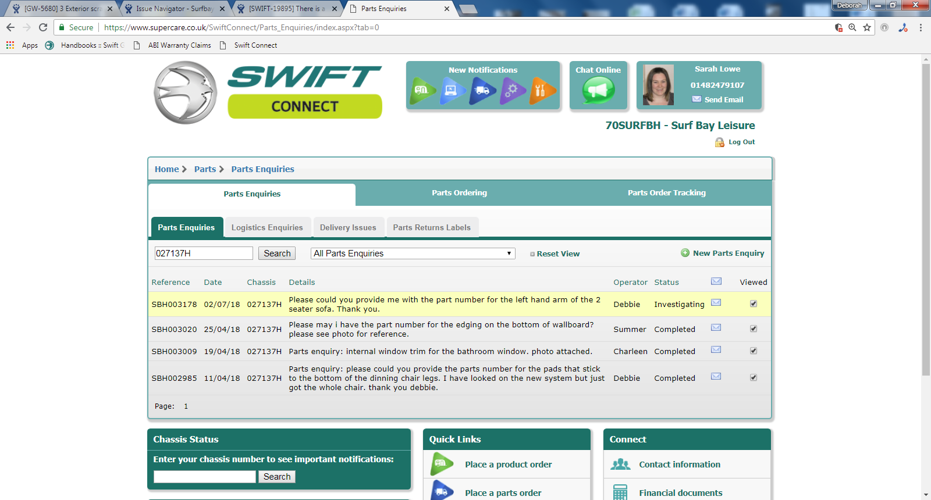
Task: Open the orange tools notification icon
Action: click(542, 90)
